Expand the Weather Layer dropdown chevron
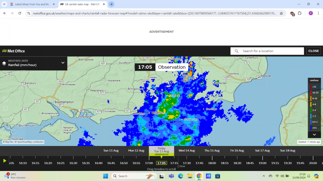The image size is (323, 181). (63, 63)
